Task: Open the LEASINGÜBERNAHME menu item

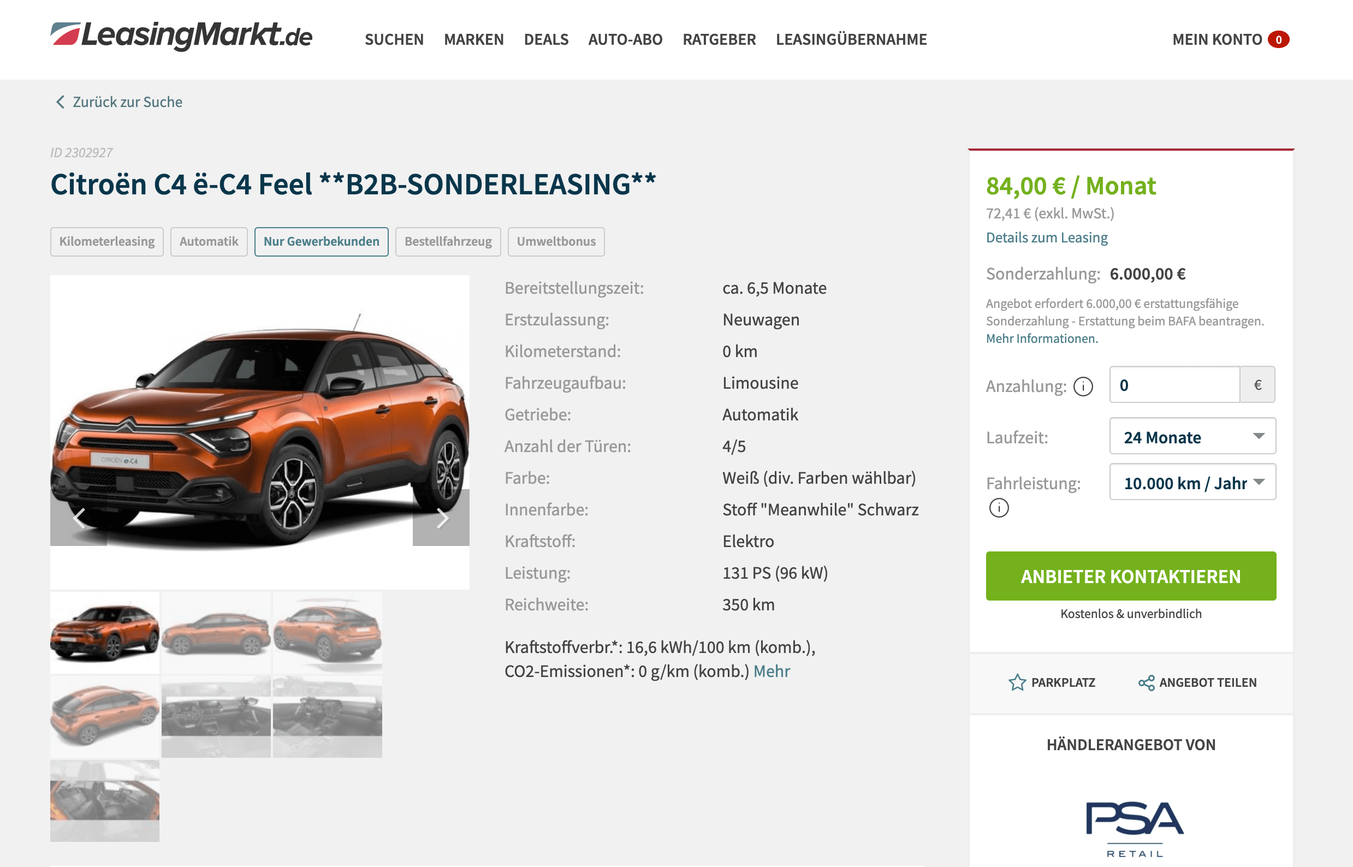Action: (x=851, y=39)
